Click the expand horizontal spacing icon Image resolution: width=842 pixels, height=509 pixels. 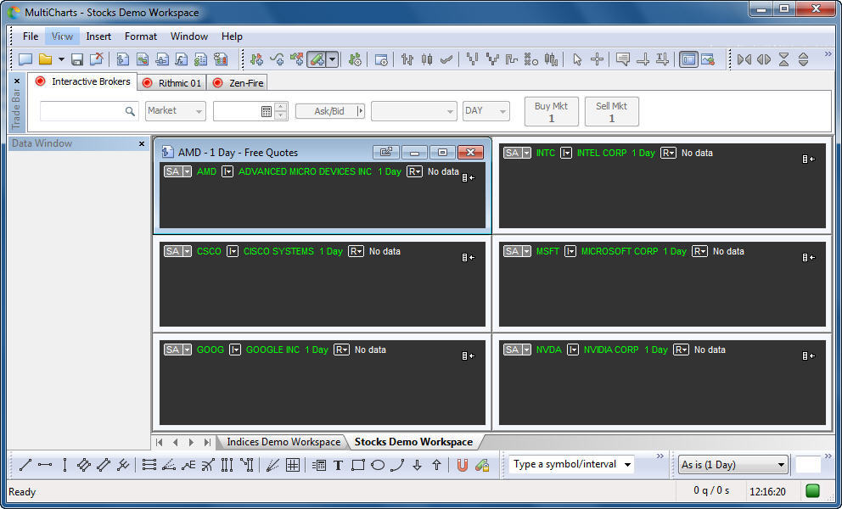pyautogui.click(x=764, y=59)
